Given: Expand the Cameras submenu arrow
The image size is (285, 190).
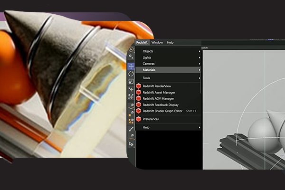Looking at the screenshot, I should (199, 64).
